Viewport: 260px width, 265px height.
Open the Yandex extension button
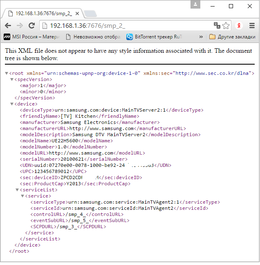tap(239, 26)
